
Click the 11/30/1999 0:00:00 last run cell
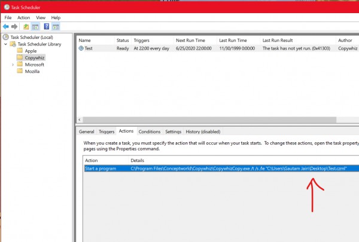tap(237, 48)
